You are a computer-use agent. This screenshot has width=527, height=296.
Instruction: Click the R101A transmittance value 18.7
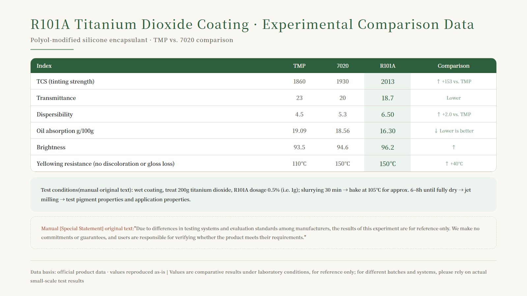(388, 98)
